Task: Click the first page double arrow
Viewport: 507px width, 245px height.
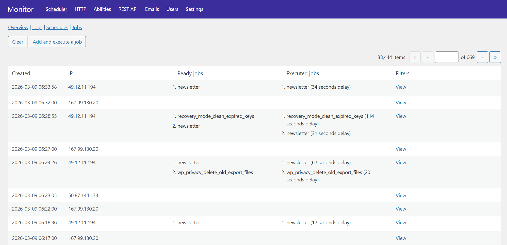Action: [415, 57]
